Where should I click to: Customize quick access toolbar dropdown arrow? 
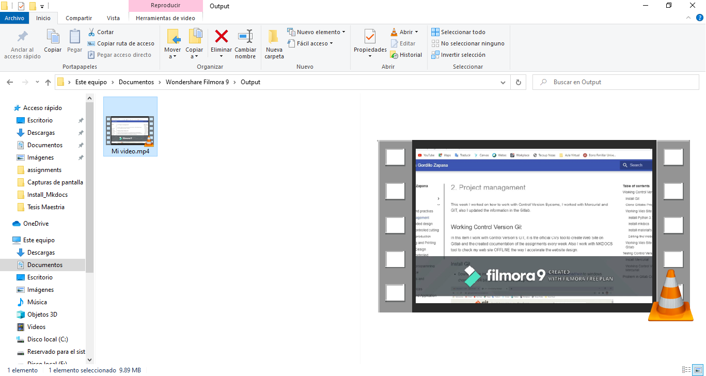pyautogui.click(x=42, y=6)
